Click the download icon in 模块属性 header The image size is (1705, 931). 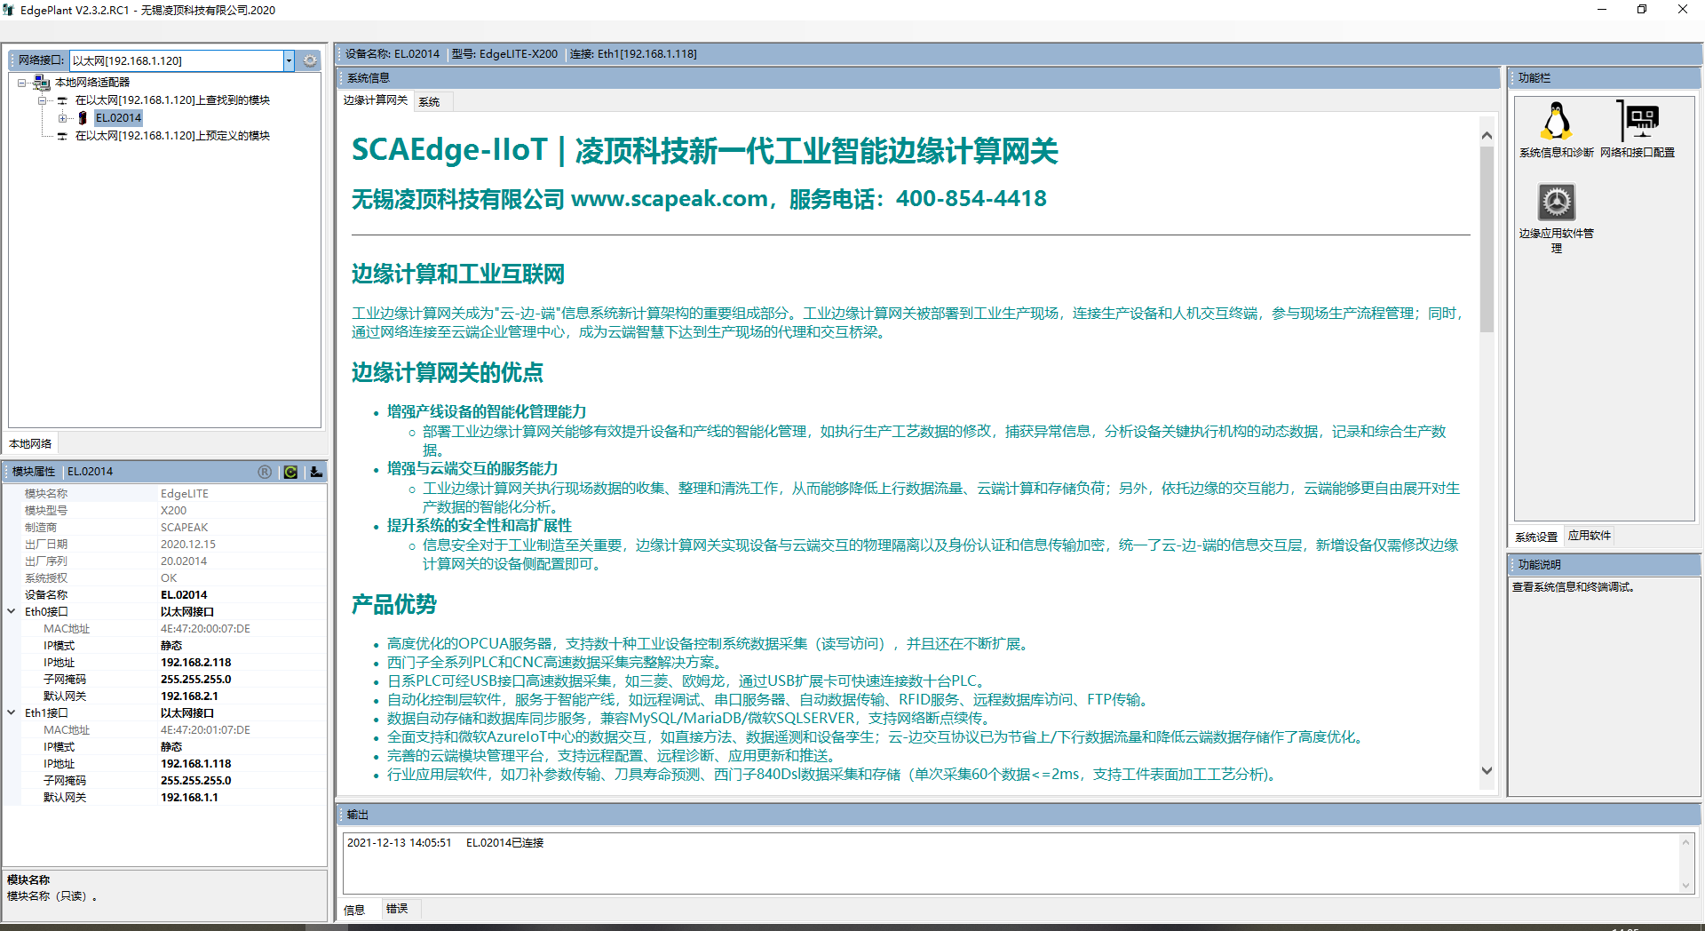pos(316,472)
